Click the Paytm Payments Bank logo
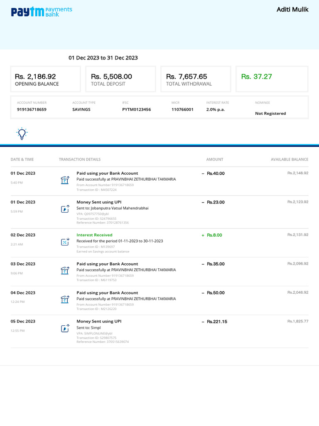This screenshot has height=426, width=319. click(x=42, y=12)
